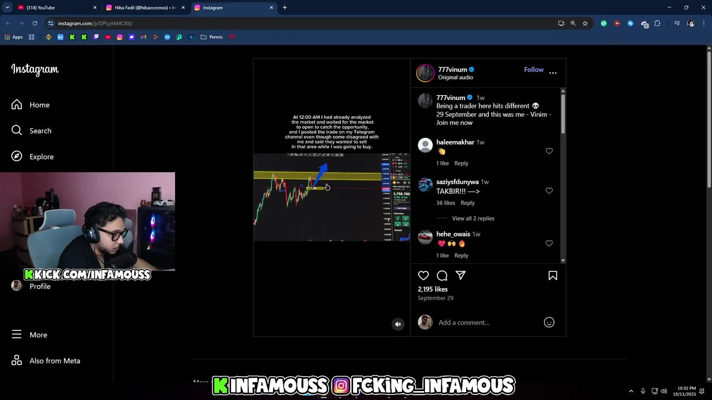
Task: Click the Instagram wordmark logo
Action: click(x=34, y=69)
